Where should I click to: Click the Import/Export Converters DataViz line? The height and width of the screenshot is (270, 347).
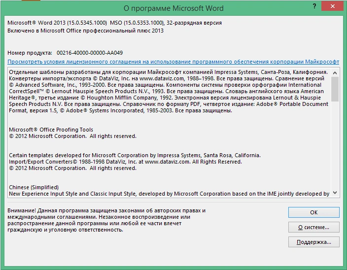click(125, 162)
